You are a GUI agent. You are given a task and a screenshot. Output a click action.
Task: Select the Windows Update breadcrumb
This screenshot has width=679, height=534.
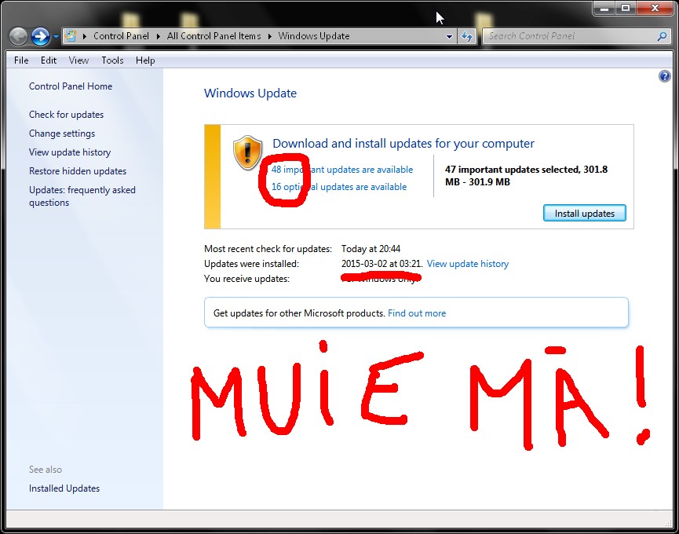(313, 36)
